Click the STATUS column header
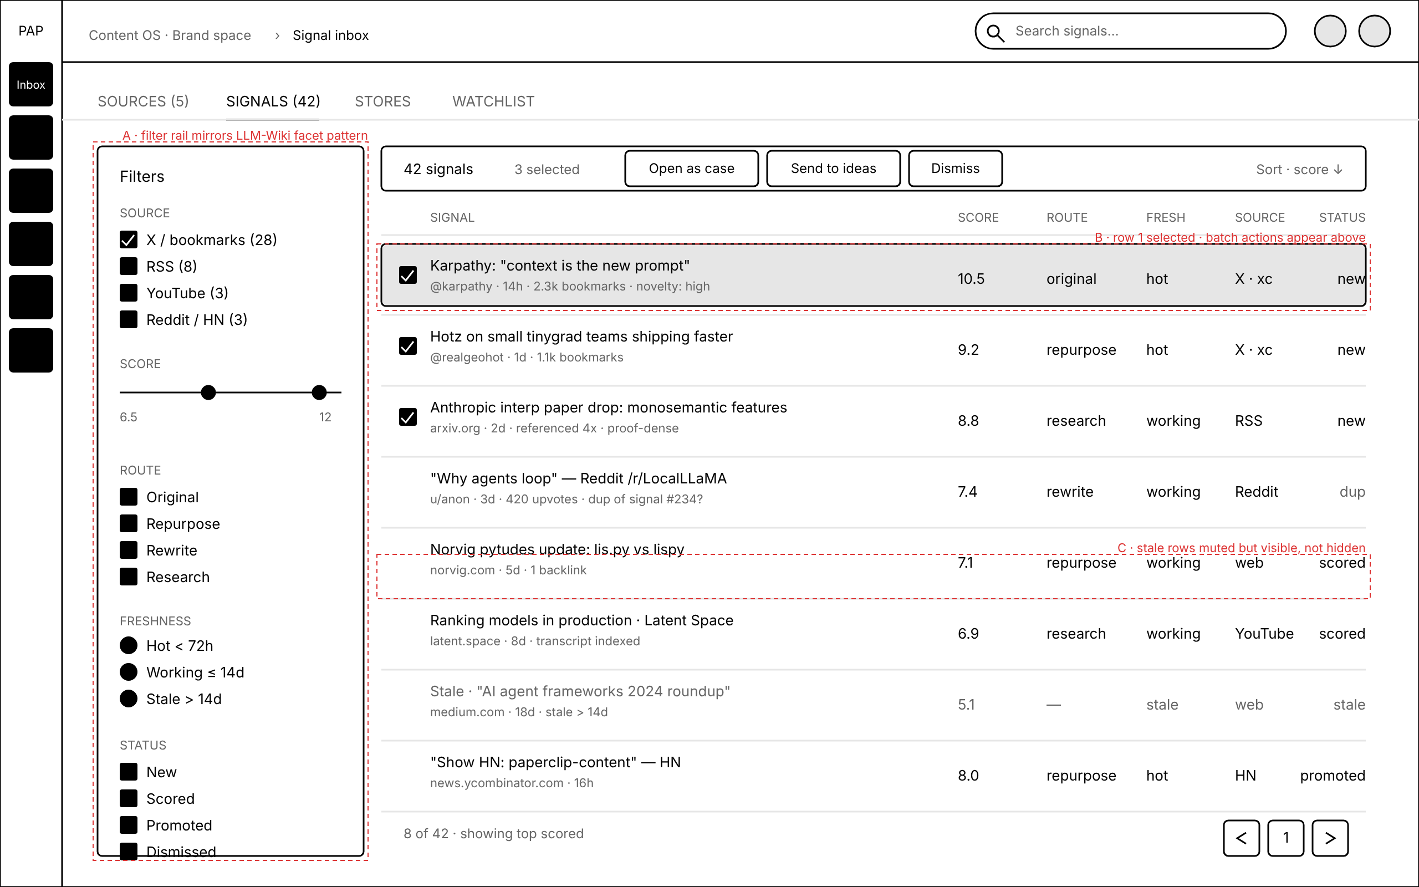 pos(1342,218)
